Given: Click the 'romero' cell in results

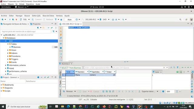Looking at the screenshot, I should click(x=96, y=75).
